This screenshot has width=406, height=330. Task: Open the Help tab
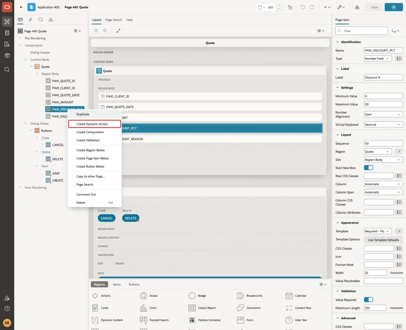click(129, 20)
